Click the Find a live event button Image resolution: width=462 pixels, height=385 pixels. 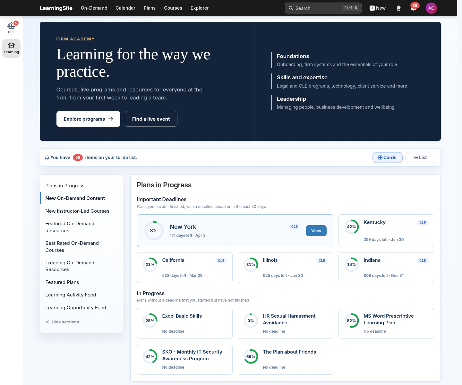point(151,119)
